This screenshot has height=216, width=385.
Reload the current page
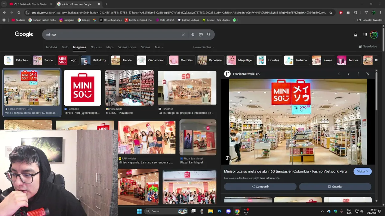[19, 13]
